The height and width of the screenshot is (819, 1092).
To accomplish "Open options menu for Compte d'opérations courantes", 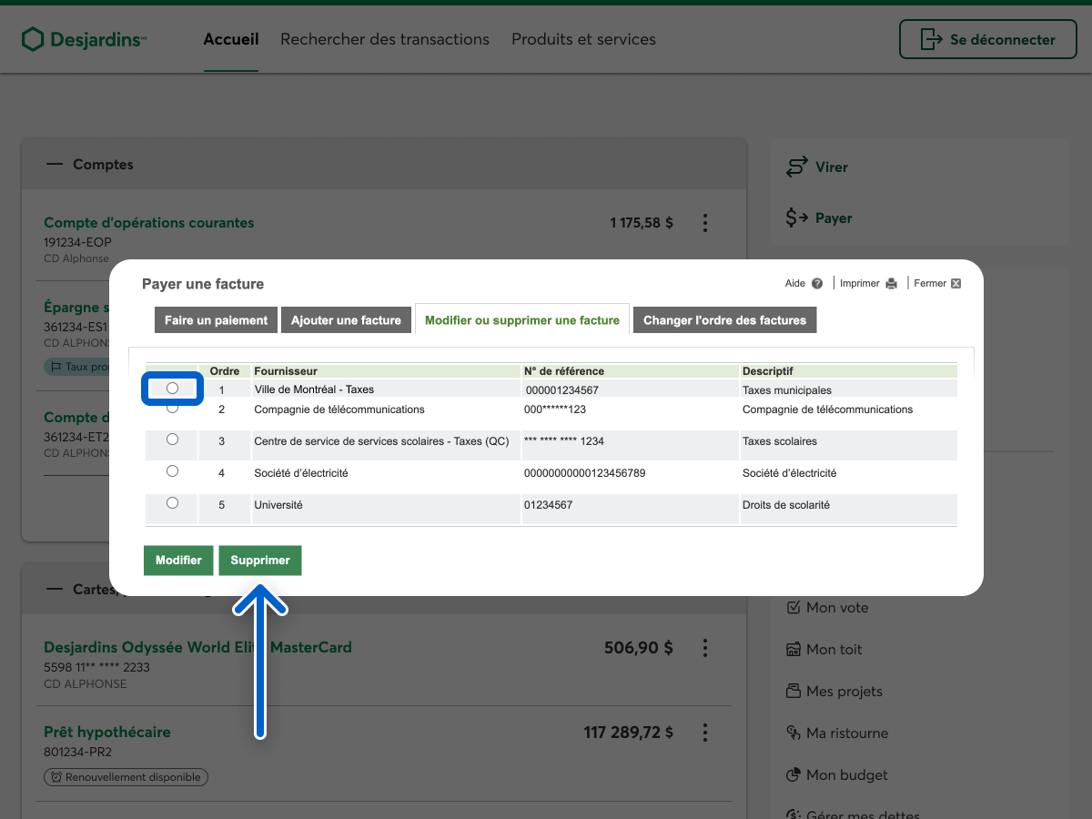I will click(x=705, y=223).
